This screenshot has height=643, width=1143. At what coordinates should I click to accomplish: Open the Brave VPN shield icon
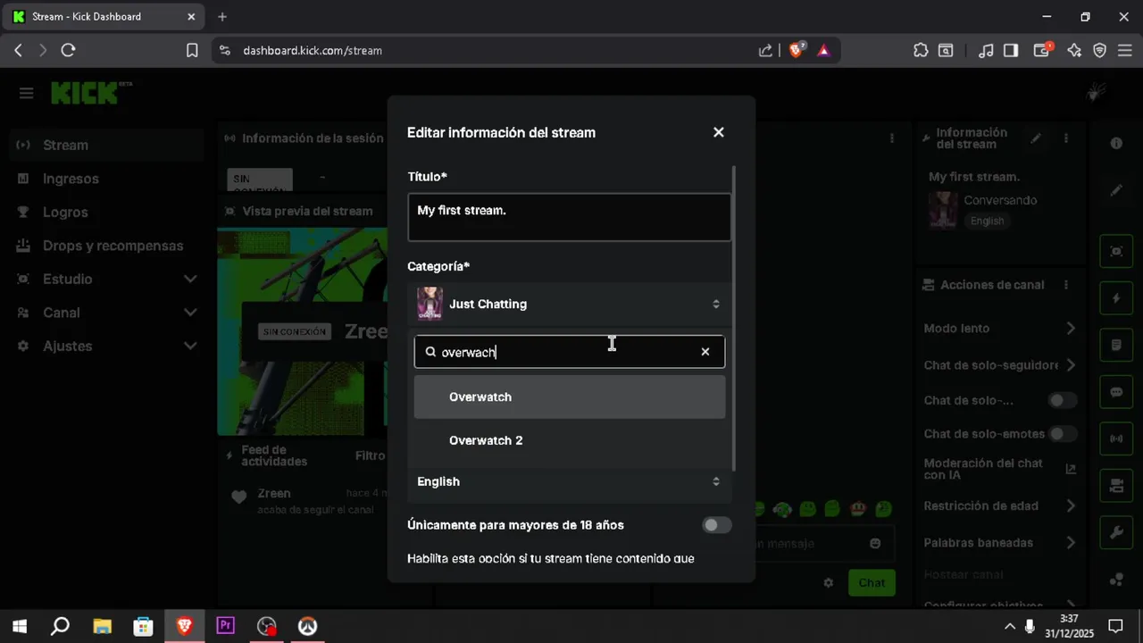[1099, 51]
